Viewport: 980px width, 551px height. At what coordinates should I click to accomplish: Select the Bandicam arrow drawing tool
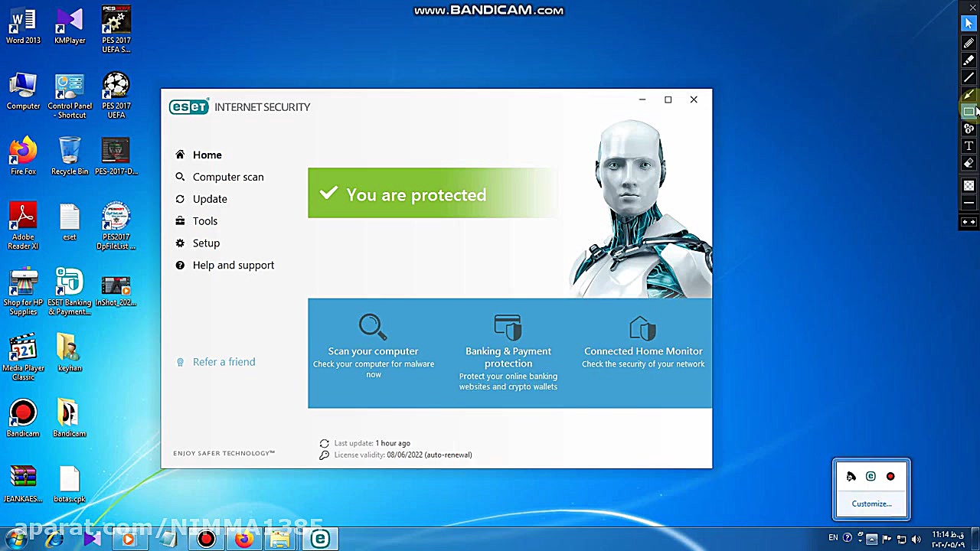[x=969, y=95]
